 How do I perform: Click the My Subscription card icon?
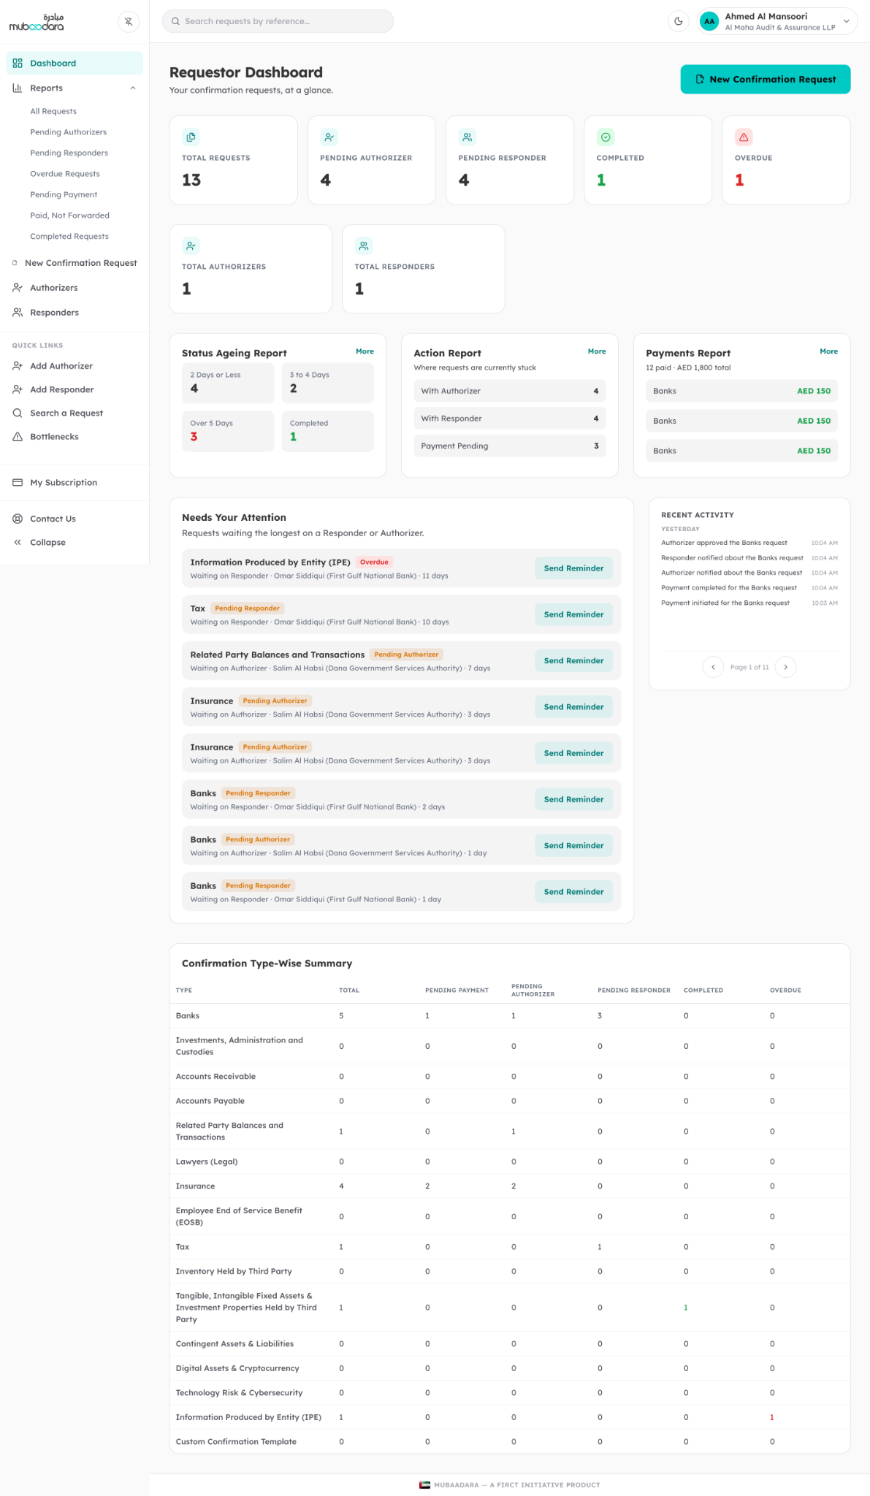(x=18, y=483)
